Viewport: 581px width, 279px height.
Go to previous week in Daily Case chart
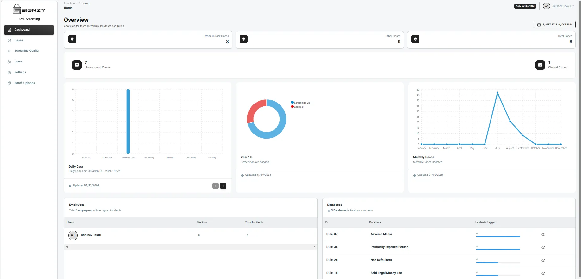coord(215,186)
